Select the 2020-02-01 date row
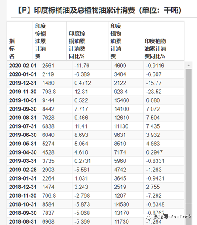 click(95, 66)
